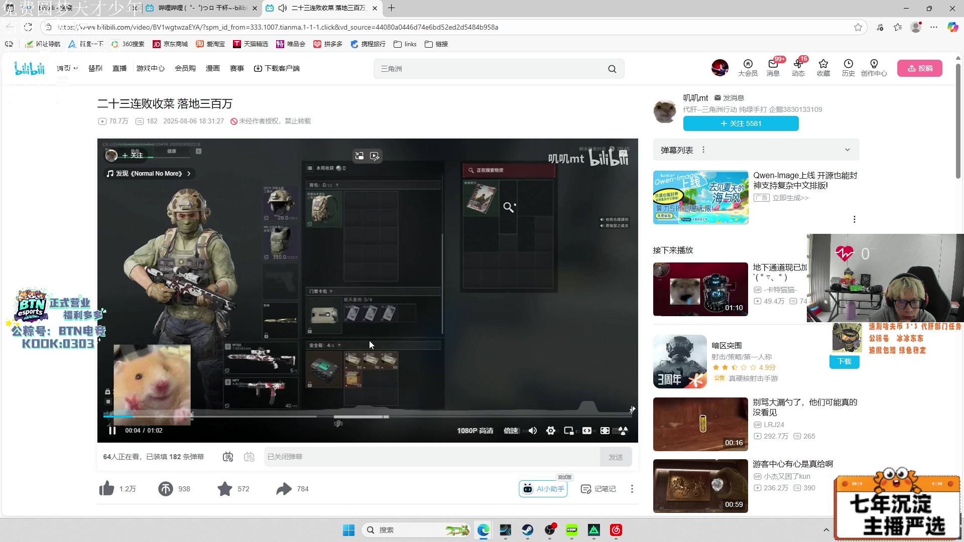
Task: Switch to the 哔哩哔哩 干杯 browser tab
Action: coord(202,8)
